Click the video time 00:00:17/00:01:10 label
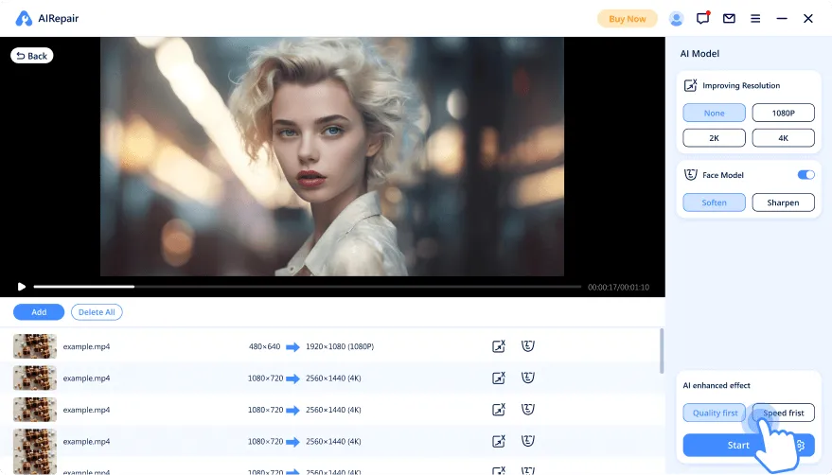 (618, 287)
